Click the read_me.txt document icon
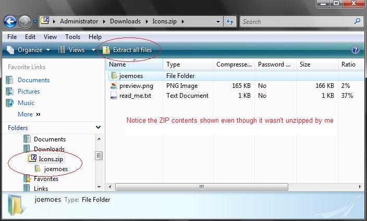This screenshot has height=221, width=367. tap(114, 96)
